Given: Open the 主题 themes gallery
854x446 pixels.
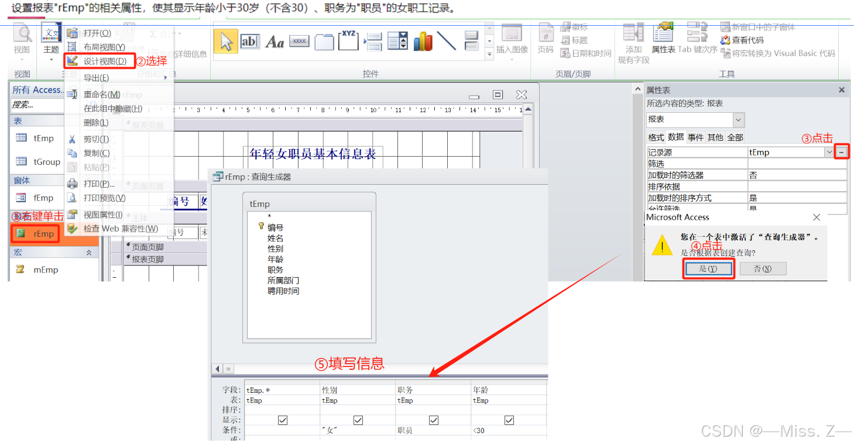Looking at the screenshot, I should tap(52, 42).
